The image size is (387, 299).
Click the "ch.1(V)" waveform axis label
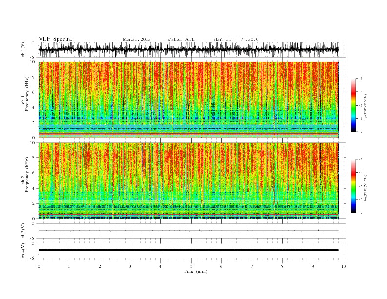point(23,49)
